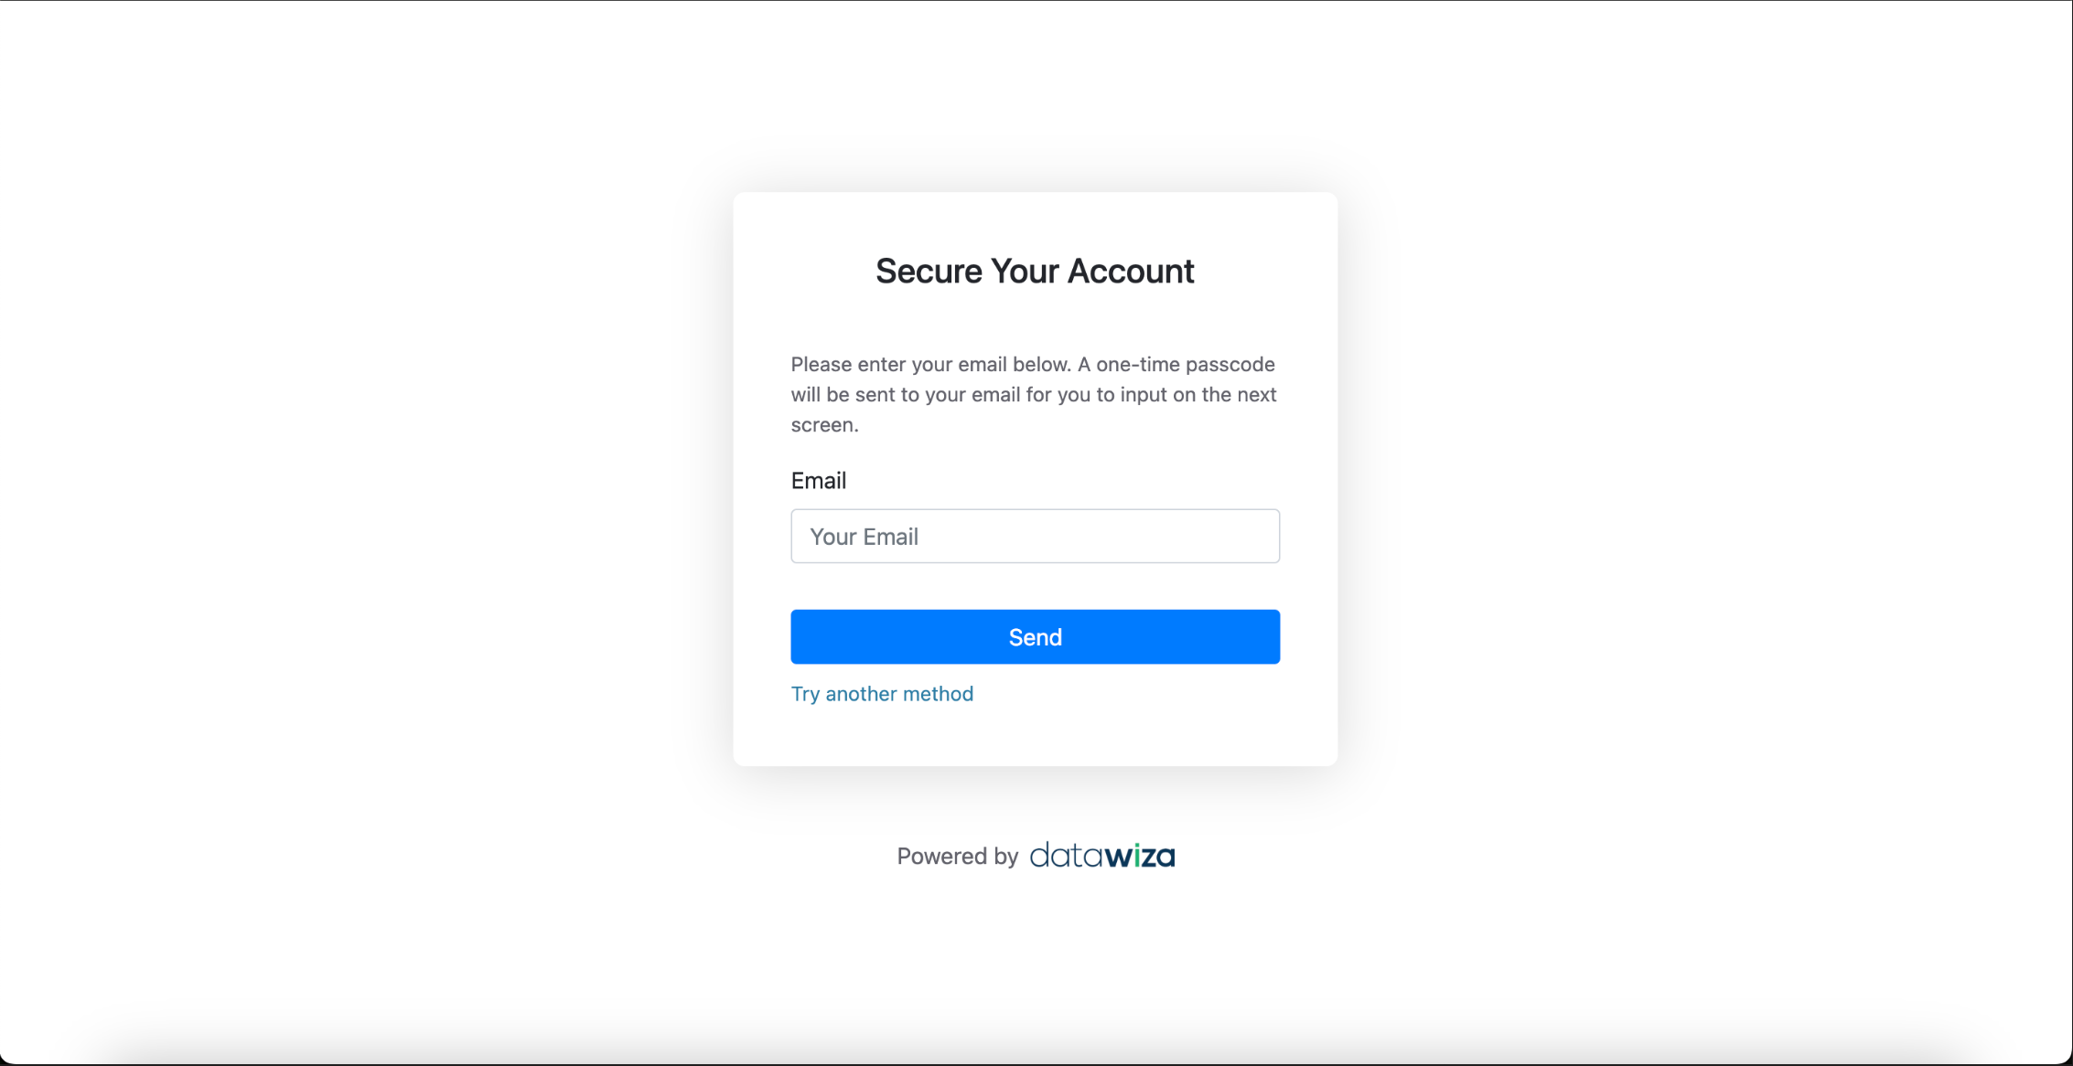Viewport: 2073px width, 1066px height.
Task: Click the "wiza" part of the logo
Action: [x=1140, y=857]
